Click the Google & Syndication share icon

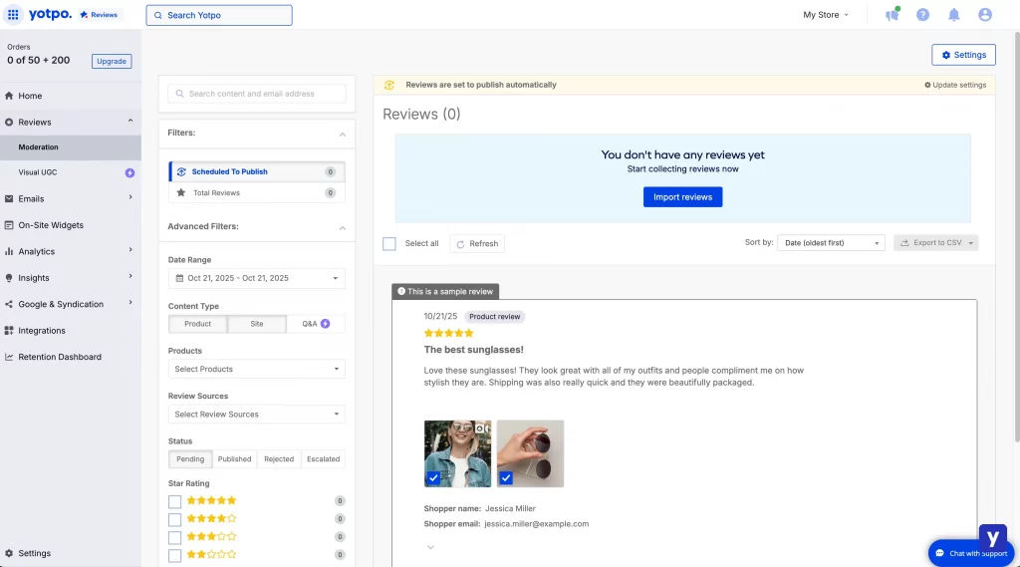9,304
